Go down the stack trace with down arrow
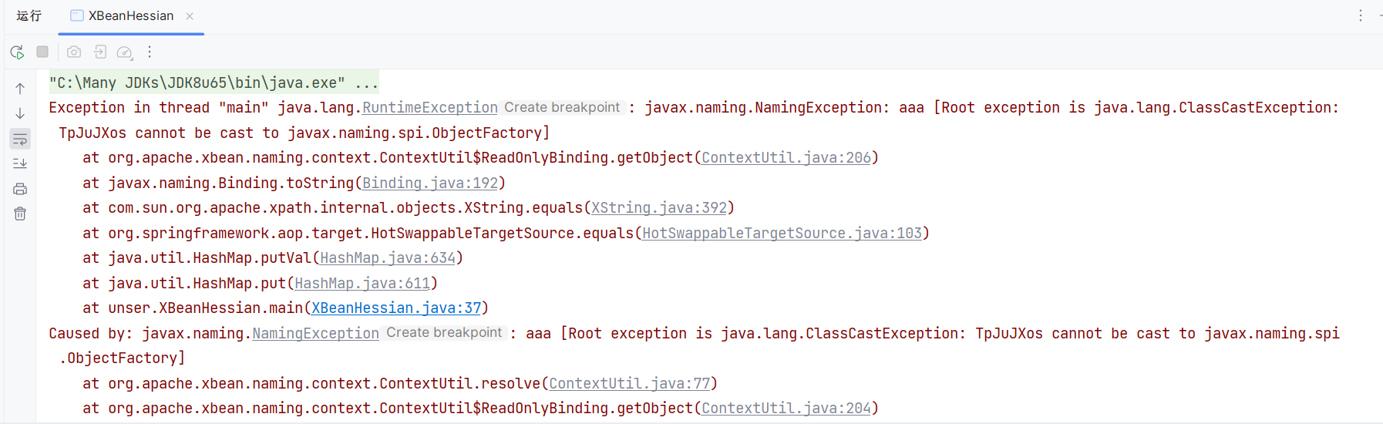 click(x=20, y=113)
